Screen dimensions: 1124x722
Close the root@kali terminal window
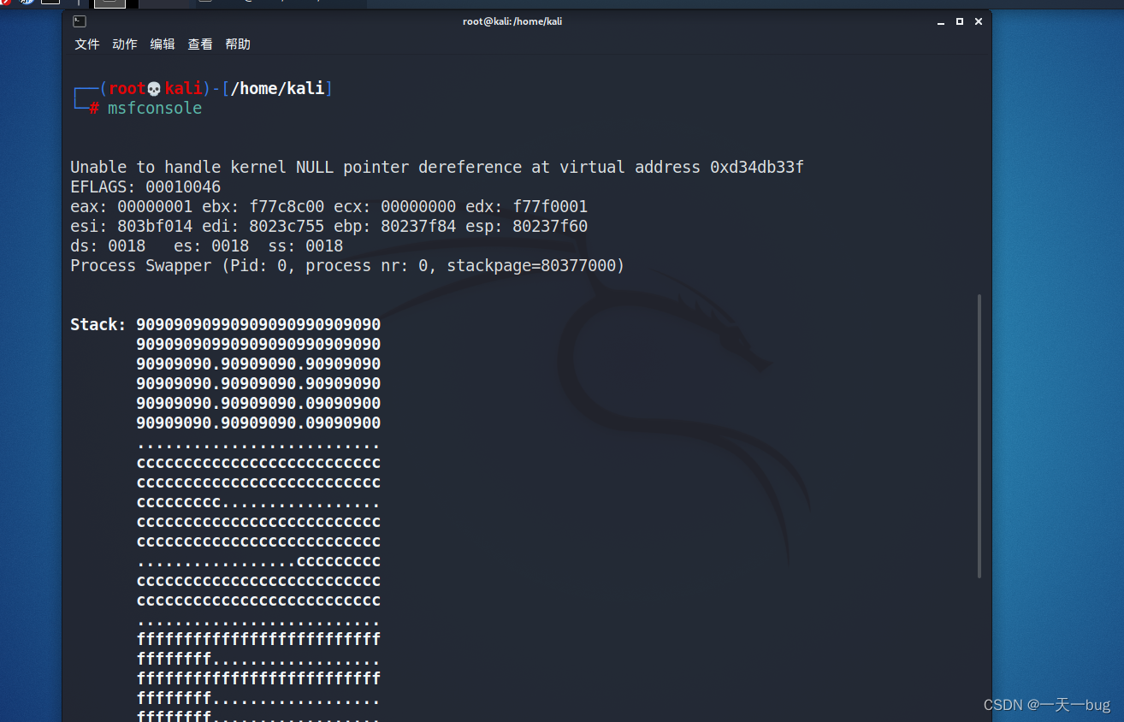pos(979,21)
